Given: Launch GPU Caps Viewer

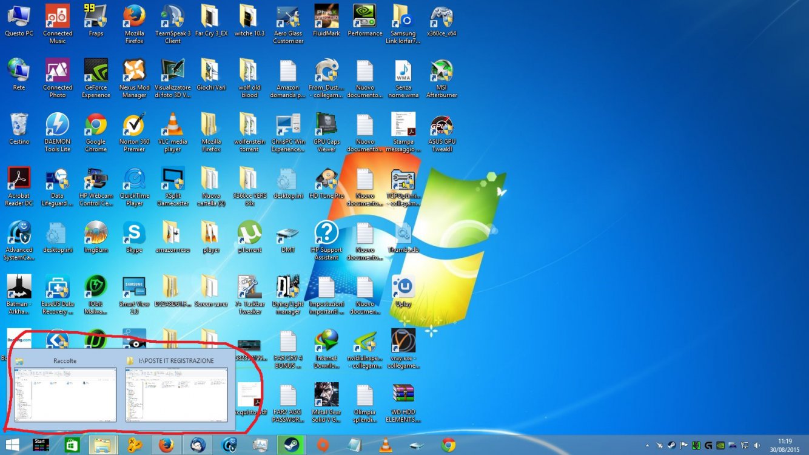Looking at the screenshot, I should 326,132.
